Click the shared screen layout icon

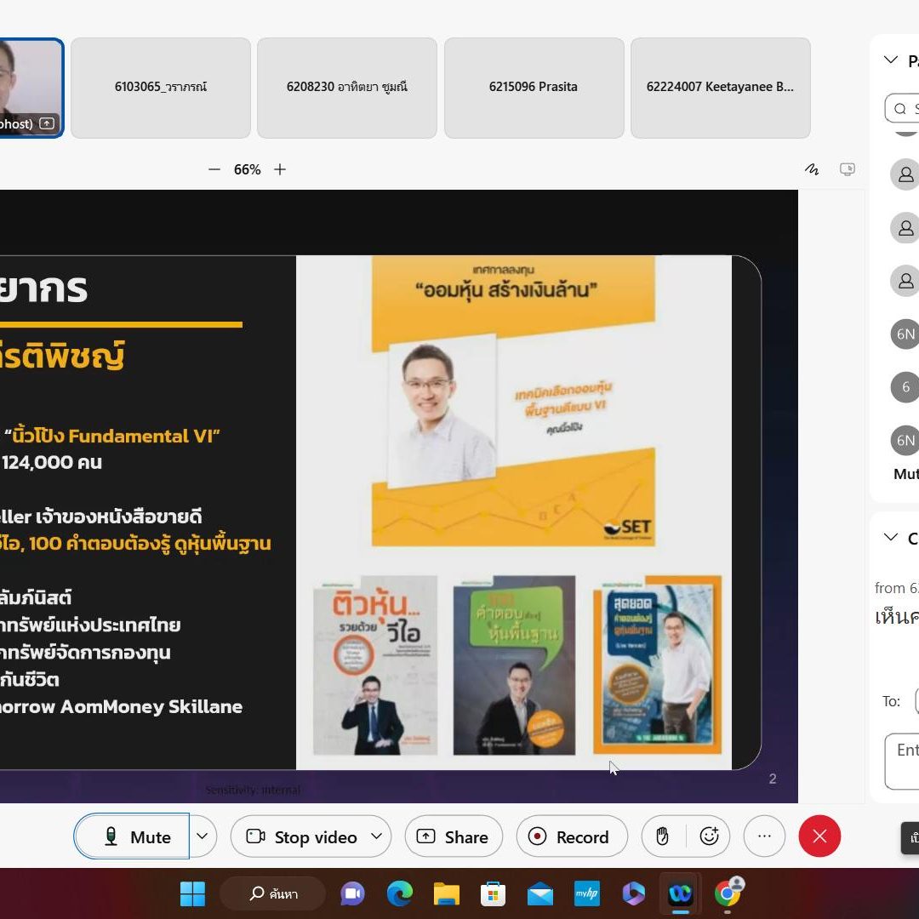click(847, 169)
